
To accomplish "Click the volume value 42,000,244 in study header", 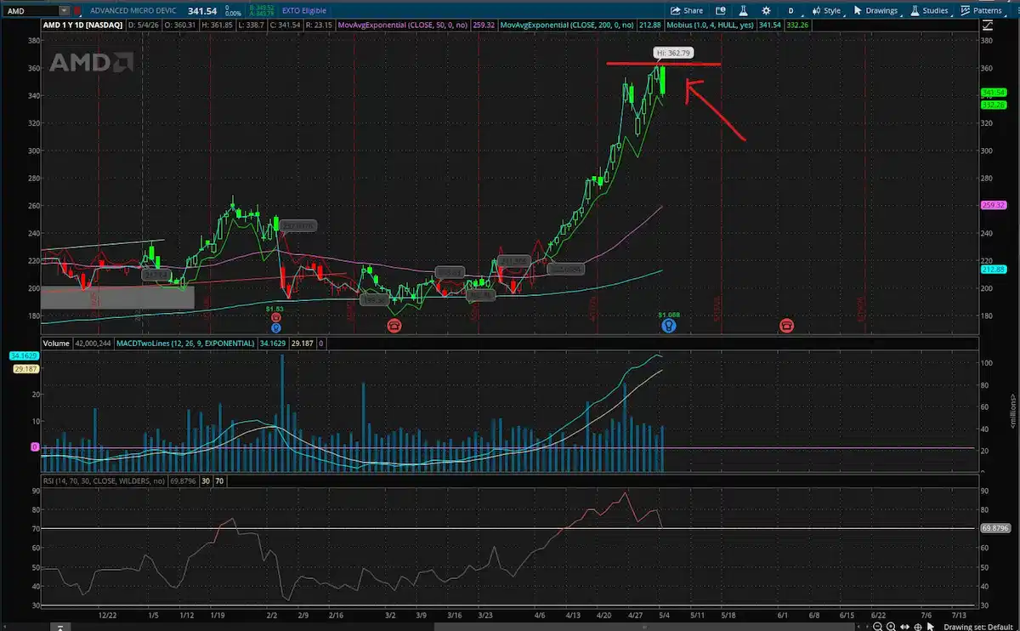I will 92,343.
